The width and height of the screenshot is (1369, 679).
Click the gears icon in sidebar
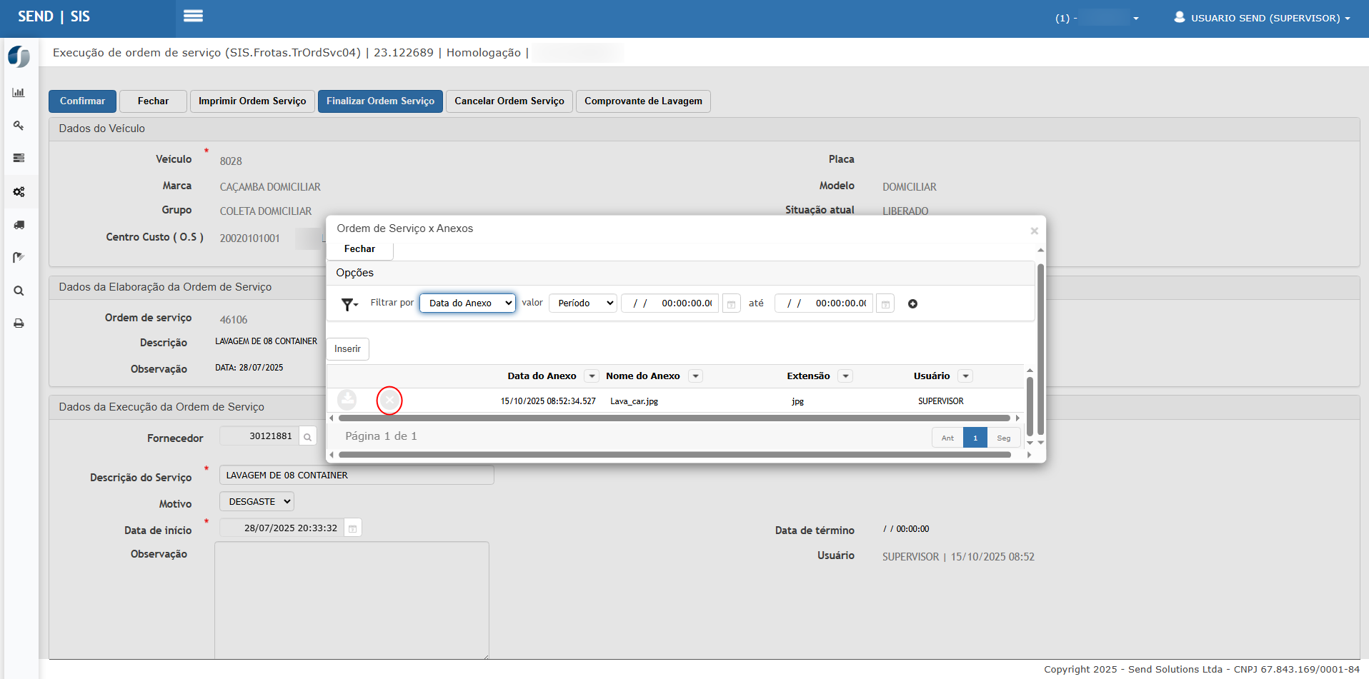(19, 192)
